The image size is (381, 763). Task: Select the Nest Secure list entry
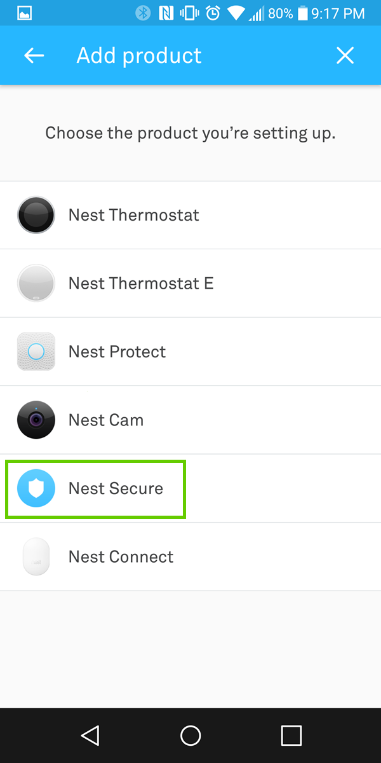tap(116, 488)
